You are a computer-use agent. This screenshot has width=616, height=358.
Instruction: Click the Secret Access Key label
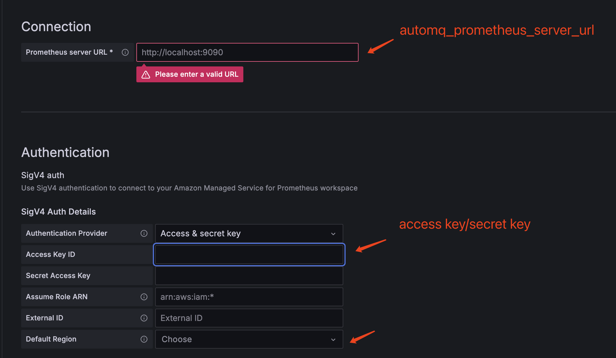tap(58, 276)
